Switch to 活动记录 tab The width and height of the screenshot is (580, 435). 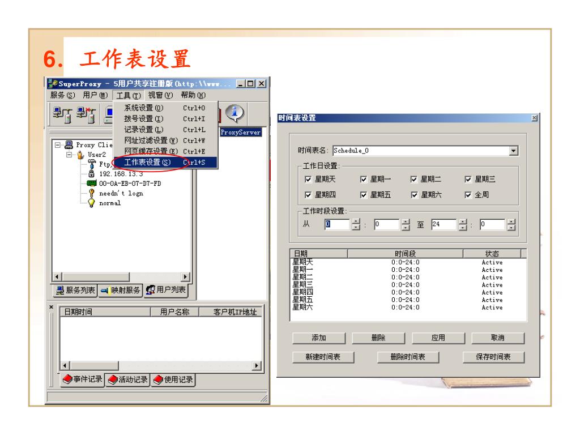(127, 379)
